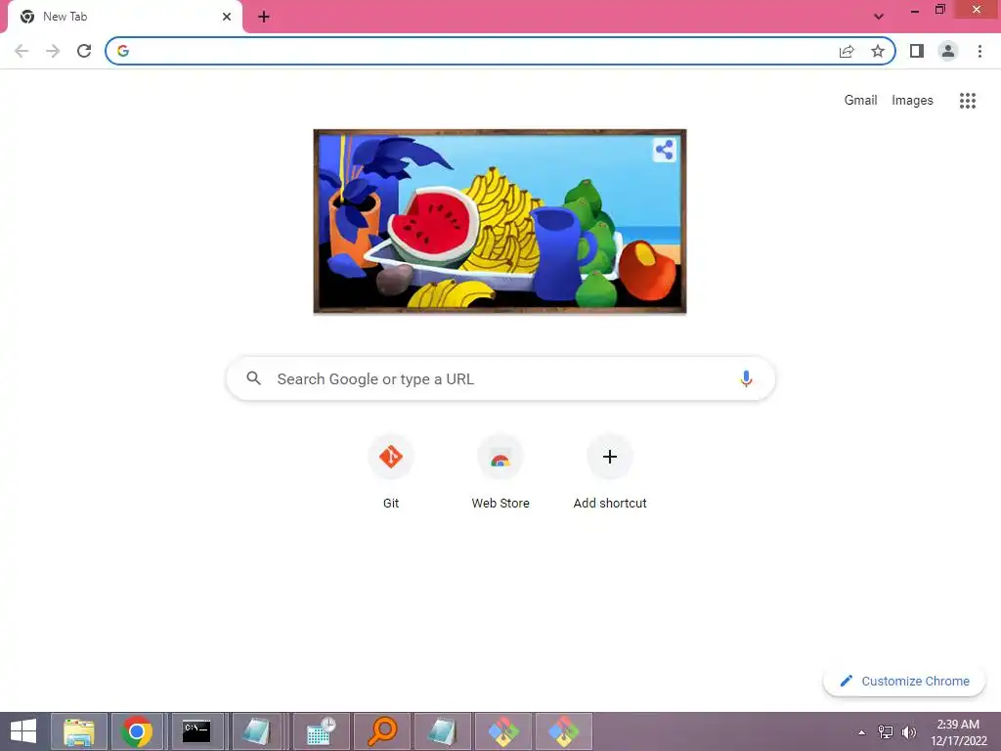Open a new tab with the plus button

click(x=264, y=17)
